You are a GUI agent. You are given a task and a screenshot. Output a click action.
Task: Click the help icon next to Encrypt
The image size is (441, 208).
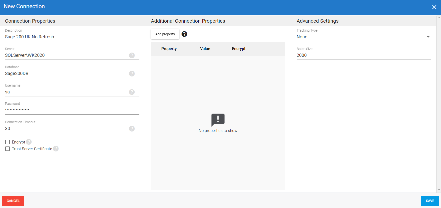pos(29,142)
